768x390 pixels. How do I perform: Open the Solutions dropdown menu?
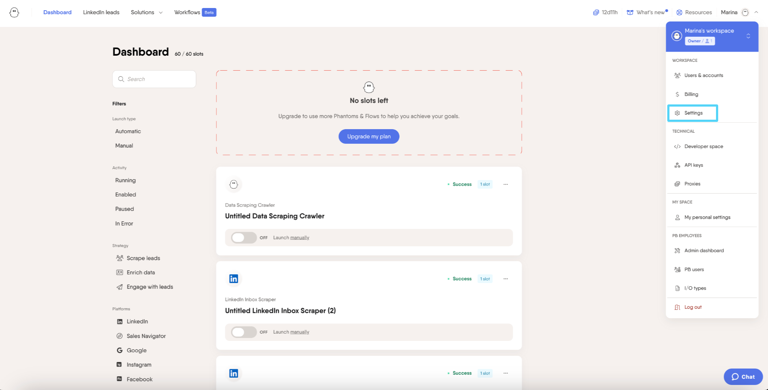pyautogui.click(x=147, y=12)
